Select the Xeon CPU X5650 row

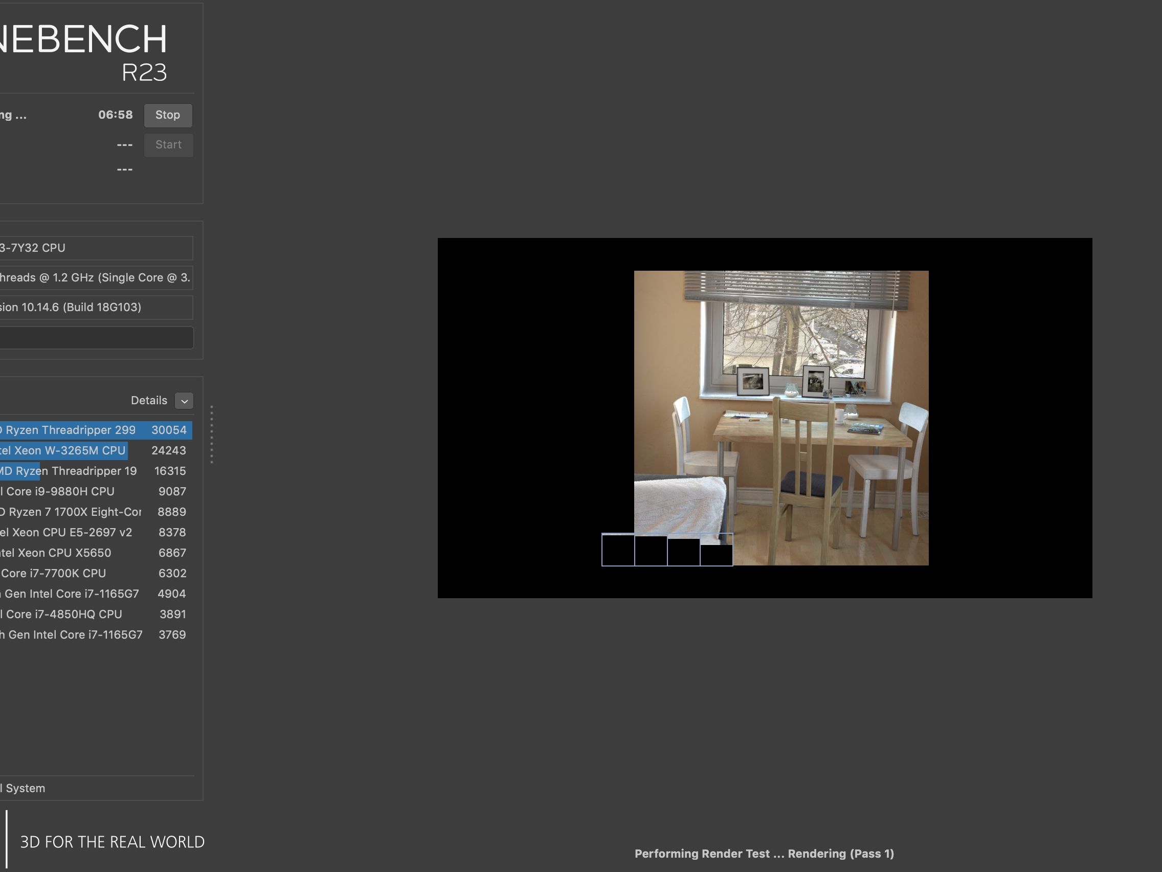(x=95, y=553)
